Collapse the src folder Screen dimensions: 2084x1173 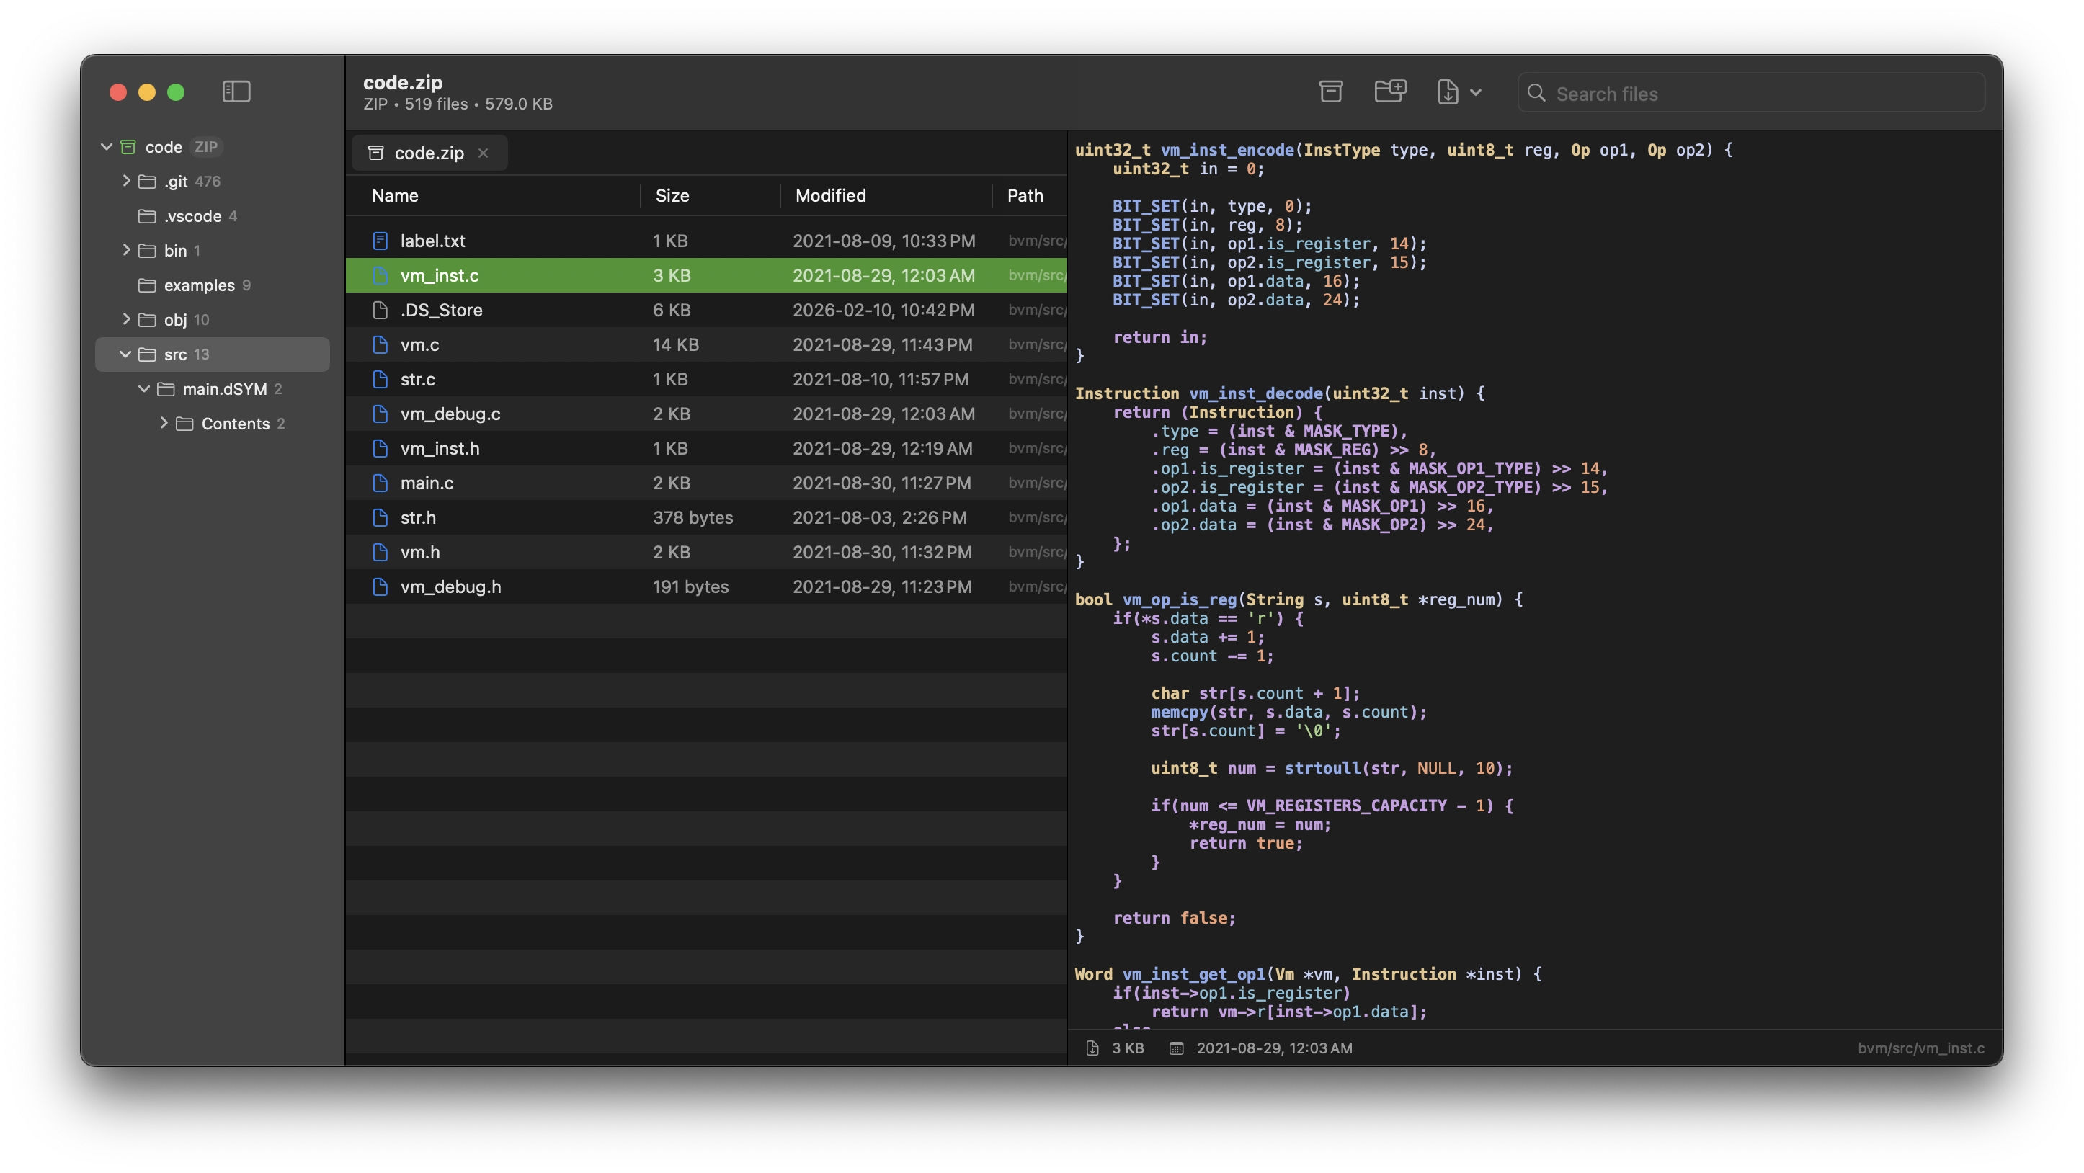(x=125, y=354)
